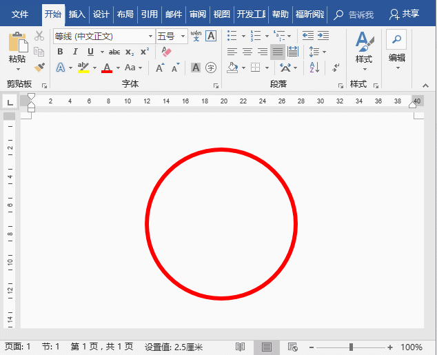Expand the 样式 styles gallery
Image resolution: width=437 pixels, height=355 pixels.
pos(363,50)
